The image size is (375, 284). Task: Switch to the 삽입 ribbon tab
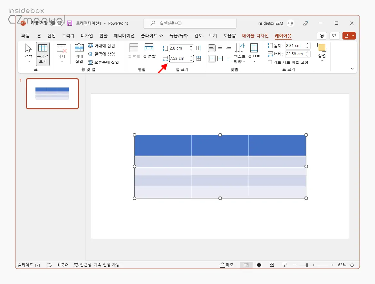52,36
